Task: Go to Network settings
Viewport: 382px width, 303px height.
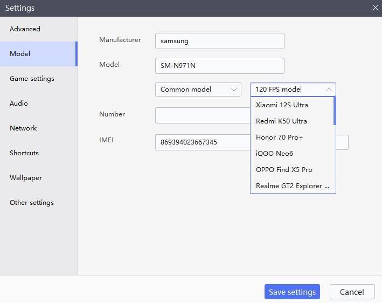Action: [23, 128]
